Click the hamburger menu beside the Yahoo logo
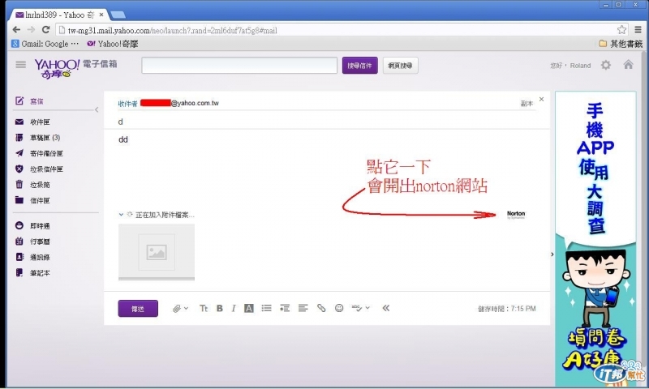 21,65
